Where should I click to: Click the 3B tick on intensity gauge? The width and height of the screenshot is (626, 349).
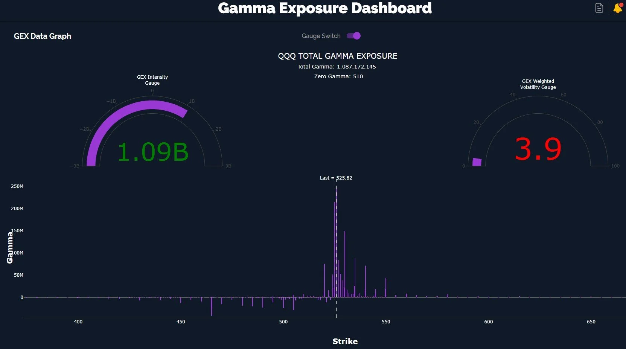(x=228, y=166)
